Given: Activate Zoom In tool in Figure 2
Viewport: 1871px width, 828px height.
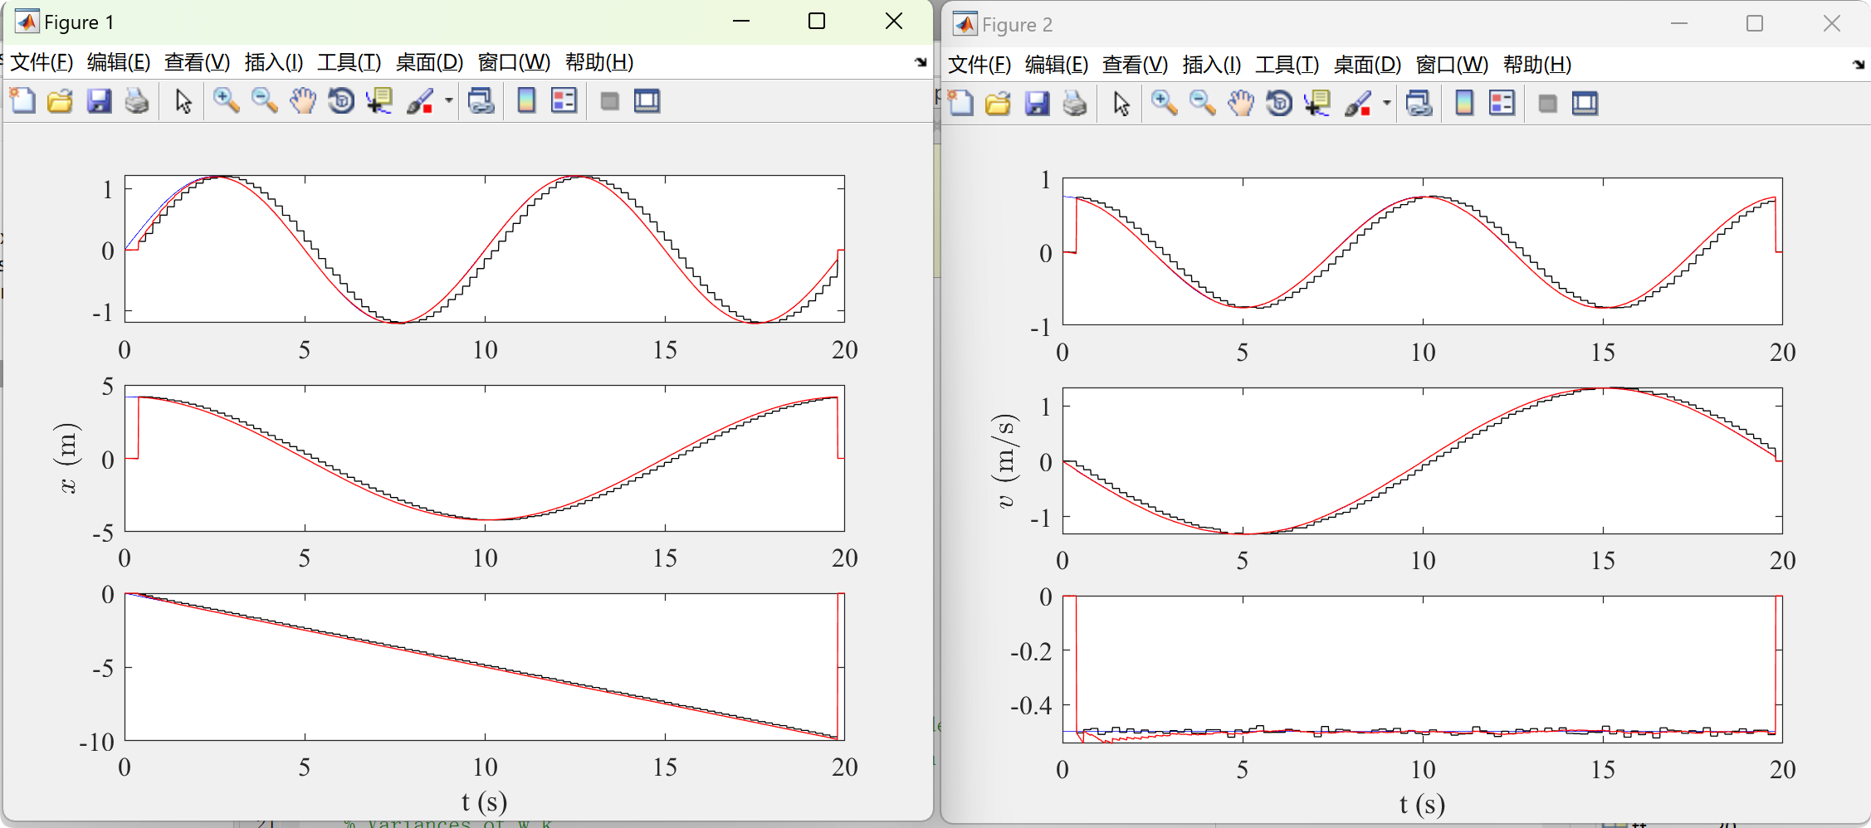Looking at the screenshot, I should pyautogui.click(x=1164, y=104).
